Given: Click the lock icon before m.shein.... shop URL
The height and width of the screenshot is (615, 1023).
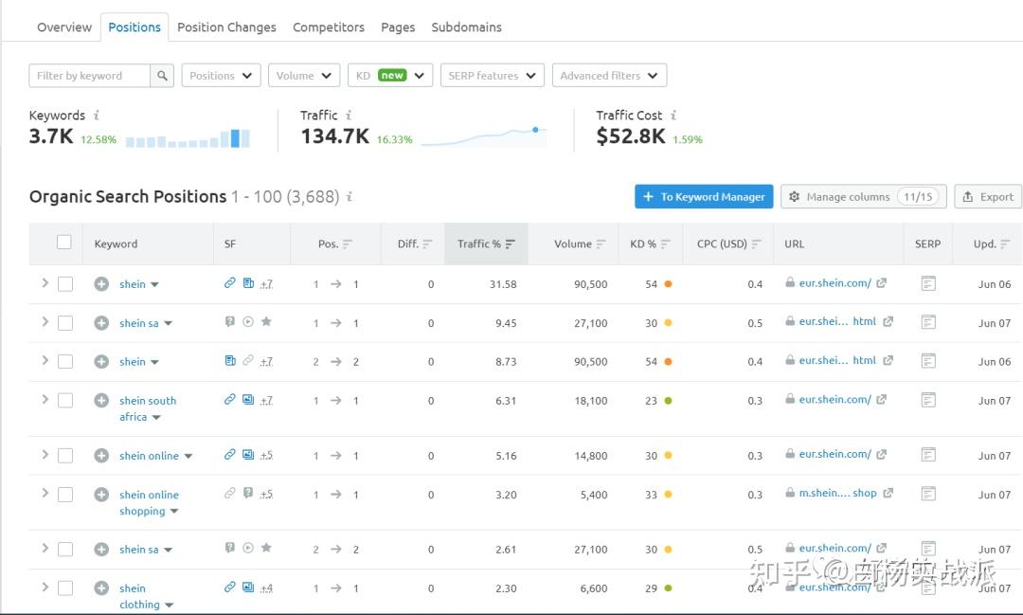Looking at the screenshot, I should [x=789, y=493].
